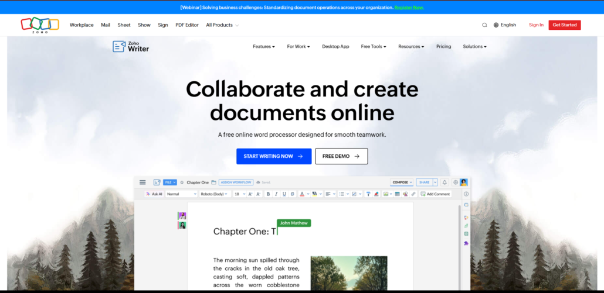The width and height of the screenshot is (604, 293).
Task: Open the hamburger menu in the editor
Action: coord(142,182)
